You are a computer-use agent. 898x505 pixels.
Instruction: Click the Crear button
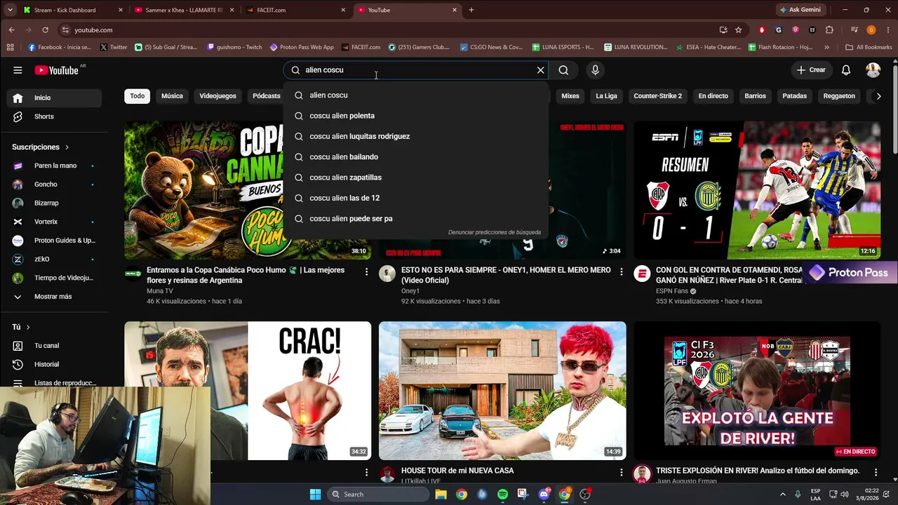[x=811, y=70]
